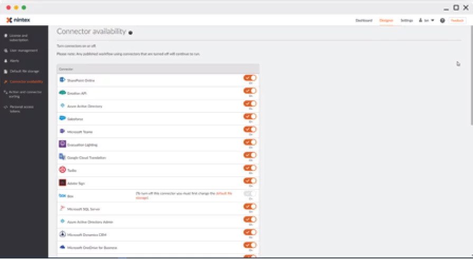Screen dimensions: 473x259
Task: Open the Dashboard tab
Action: click(x=364, y=21)
